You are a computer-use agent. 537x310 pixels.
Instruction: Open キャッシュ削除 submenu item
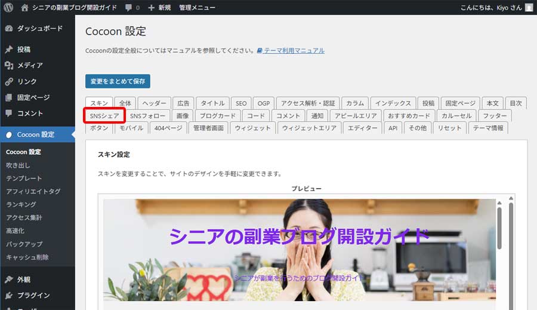tap(27, 257)
